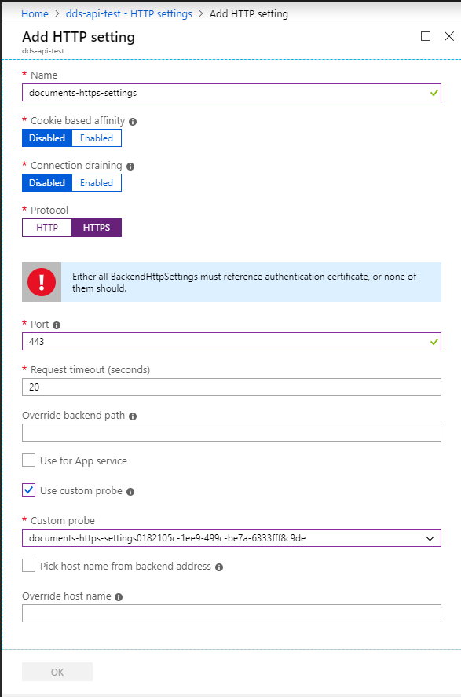Click inside the Name field
461x697 pixels.
click(231, 92)
